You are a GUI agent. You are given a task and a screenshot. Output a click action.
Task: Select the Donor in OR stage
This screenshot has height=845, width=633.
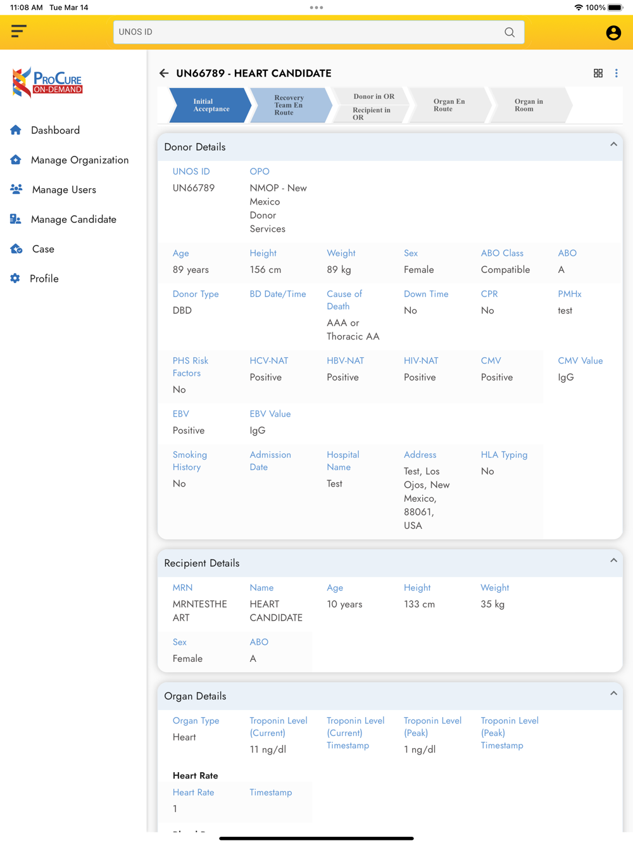tap(373, 96)
